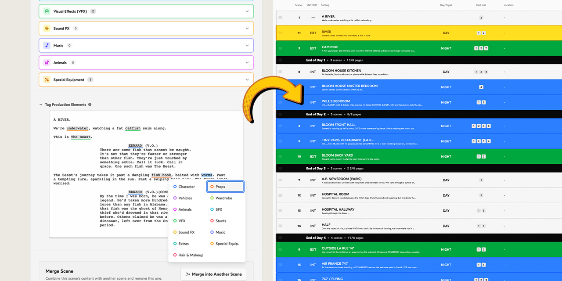Click Merge into Another Scene button

click(x=214, y=274)
